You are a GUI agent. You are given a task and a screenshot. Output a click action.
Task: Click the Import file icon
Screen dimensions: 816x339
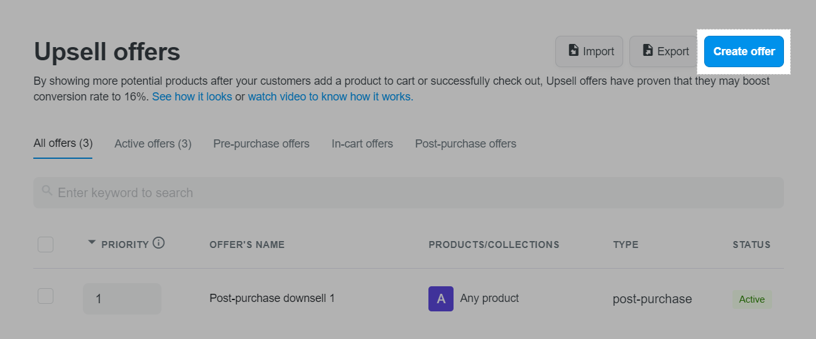coord(573,50)
